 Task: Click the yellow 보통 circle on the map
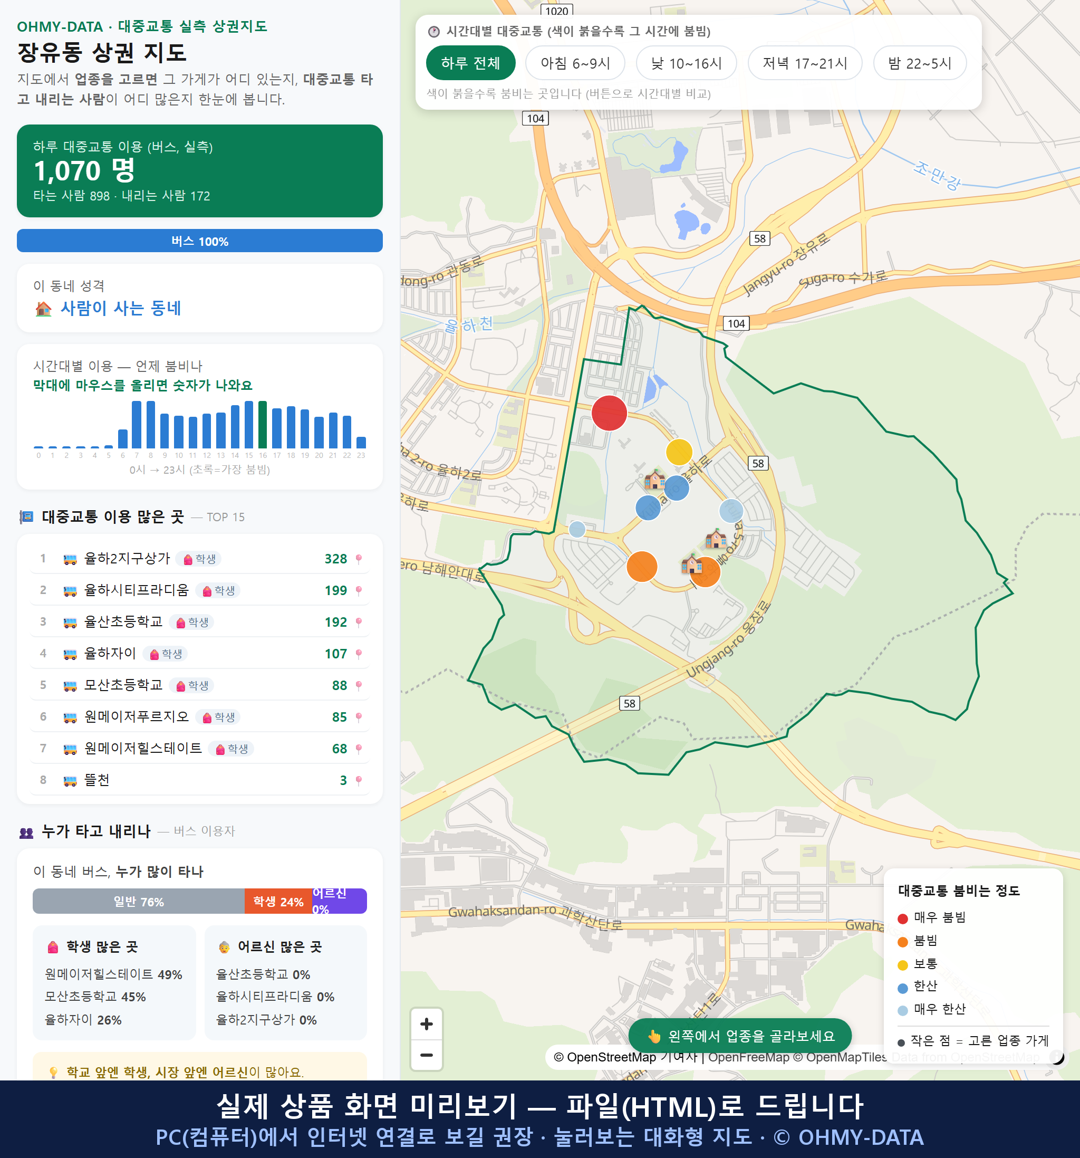679,452
